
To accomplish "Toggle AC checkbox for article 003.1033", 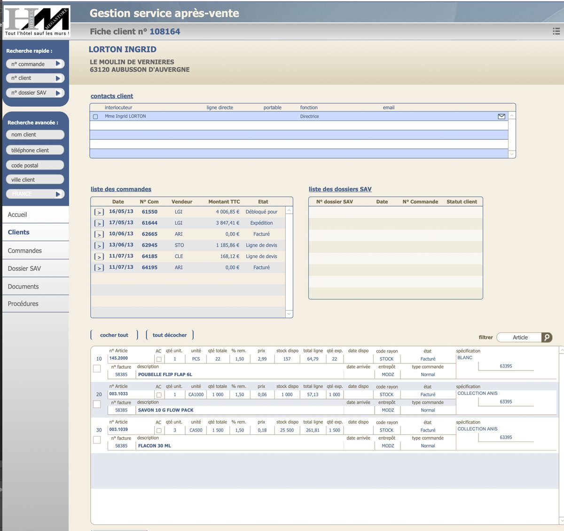I will click(x=159, y=395).
